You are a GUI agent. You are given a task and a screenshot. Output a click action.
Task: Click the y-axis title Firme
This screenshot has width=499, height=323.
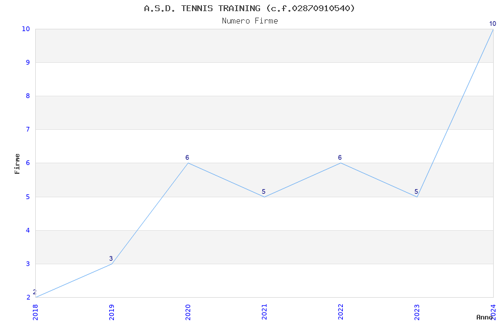[x=17, y=164]
